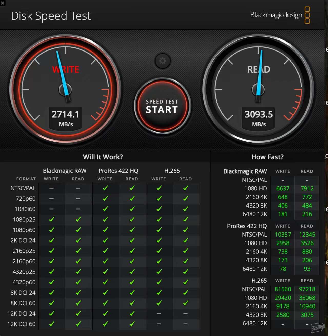Click H.265 2160 4K write value 9178

(x=283, y=306)
